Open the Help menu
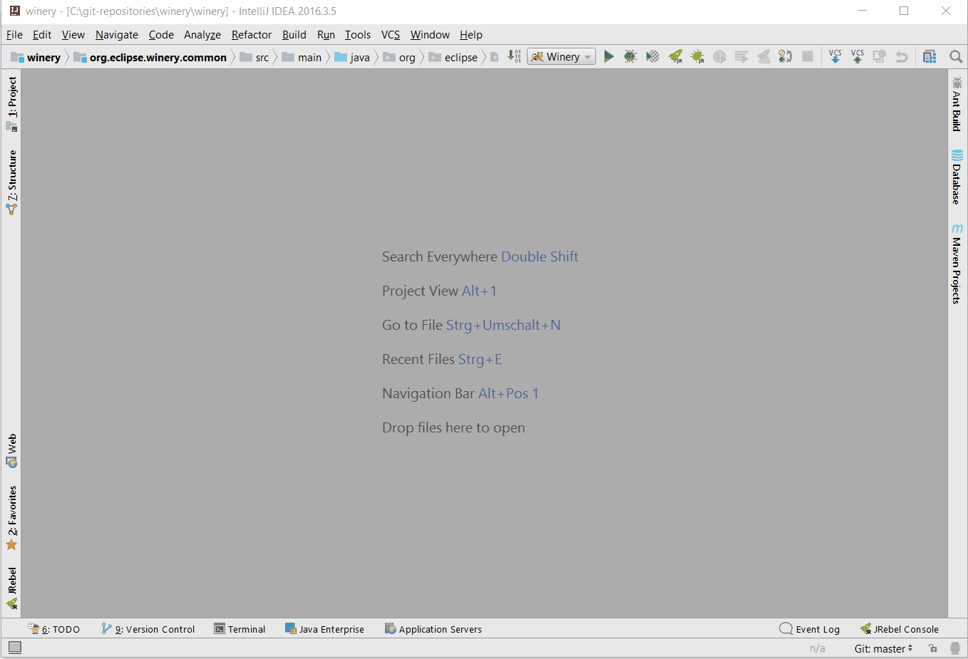Image resolution: width=968 pixels, height=659 pixels. (x=471, y=34)
